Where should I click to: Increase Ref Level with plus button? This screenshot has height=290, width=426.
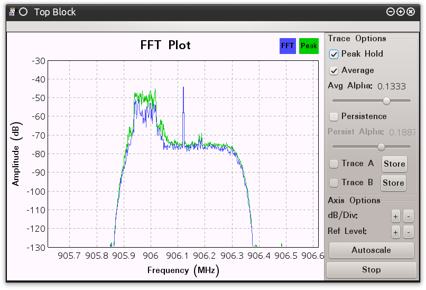click(395, 232)
